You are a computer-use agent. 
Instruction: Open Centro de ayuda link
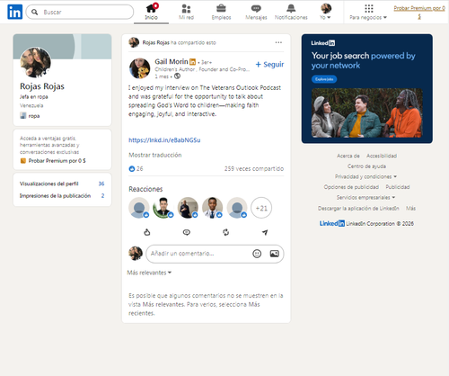pyautogui.click(x=366, y=166)
